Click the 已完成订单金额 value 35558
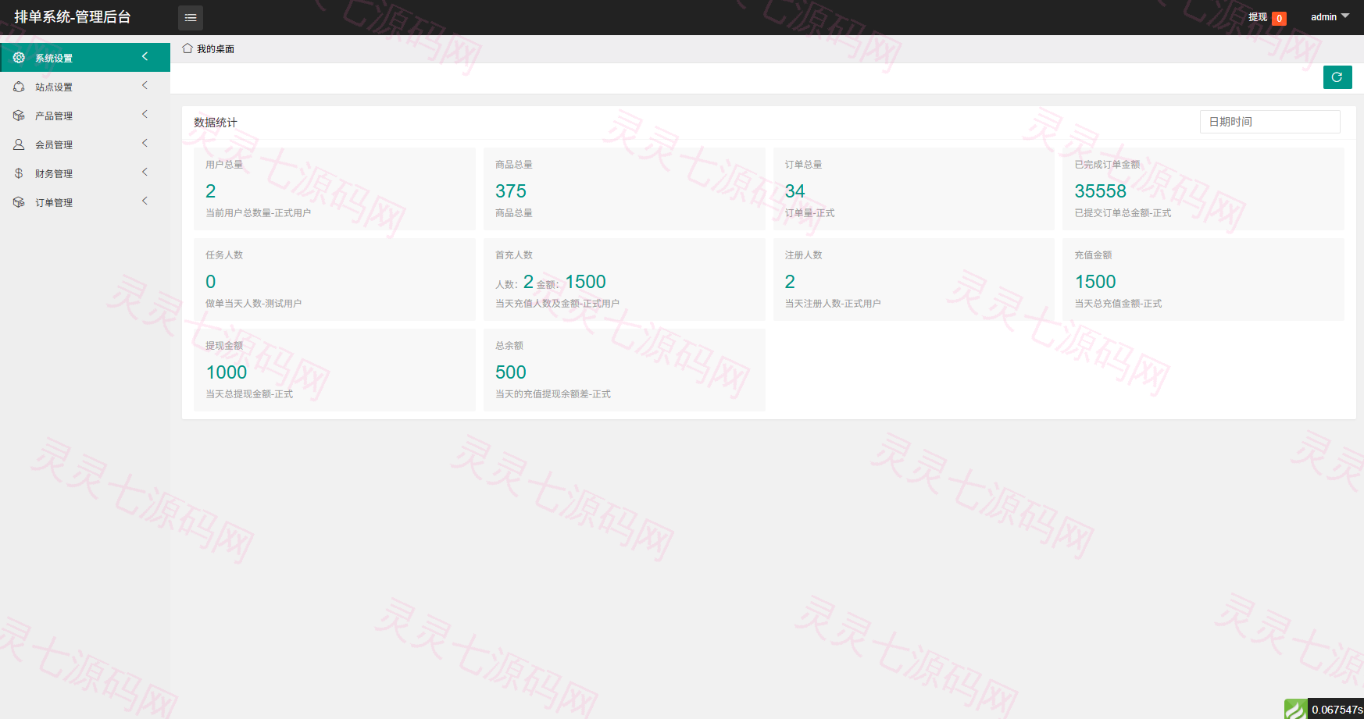The width and height of the screenshot is (1364, 719). (x=1101, y=191)
